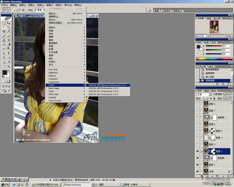Select the Move tool
Image resolution: width=234 pixels, height=187 pixels.
8,23
